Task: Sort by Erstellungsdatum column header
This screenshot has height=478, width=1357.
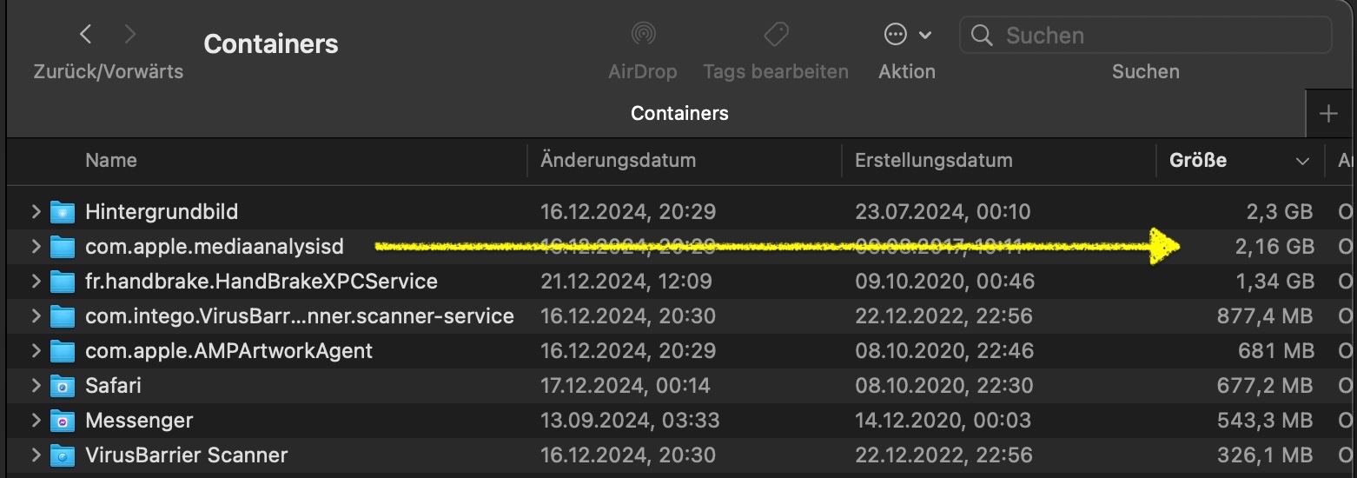Action: 933,161
